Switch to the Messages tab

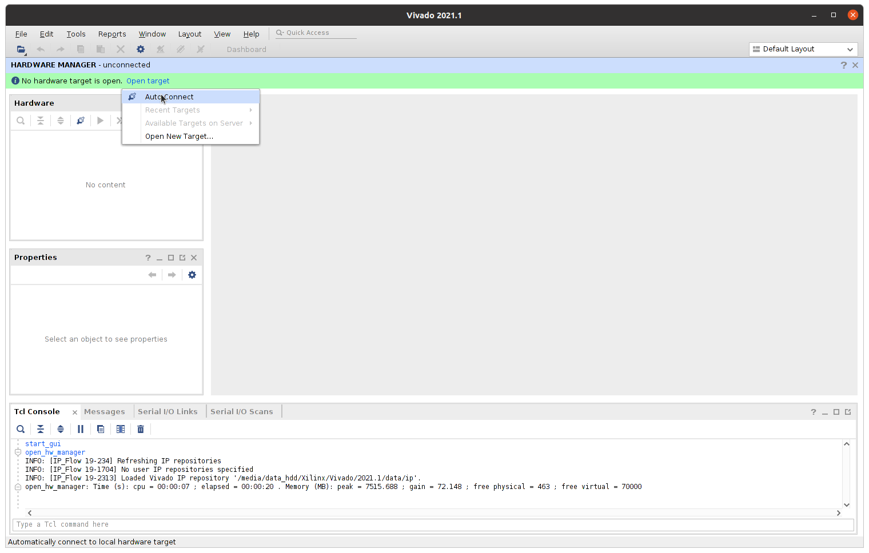point(105,411)
